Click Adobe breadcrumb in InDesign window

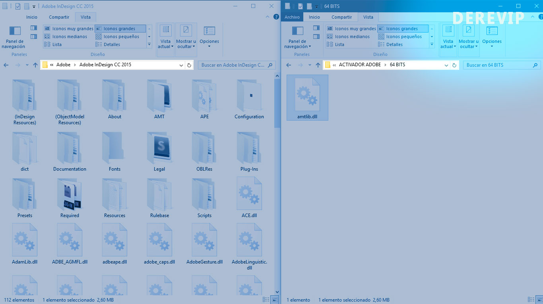pyautogui.click(x=63, y=65)
